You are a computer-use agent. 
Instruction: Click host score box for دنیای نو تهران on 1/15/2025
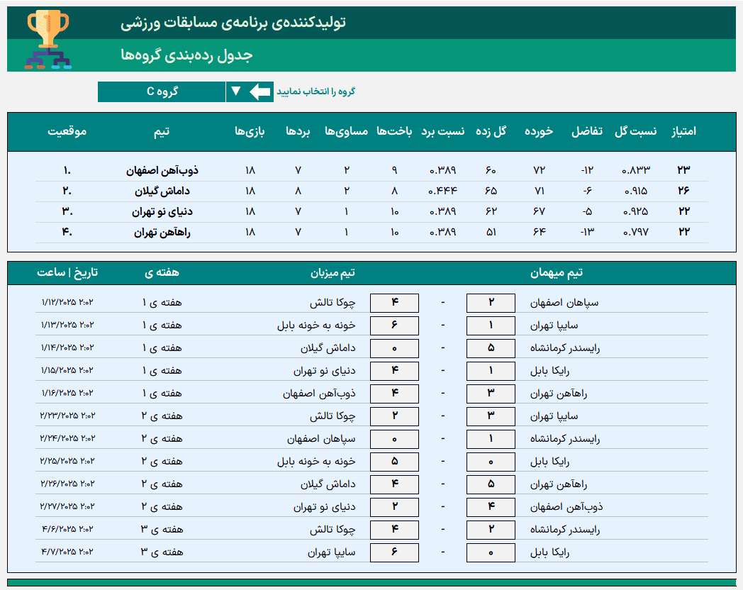(x=394, y=371)
